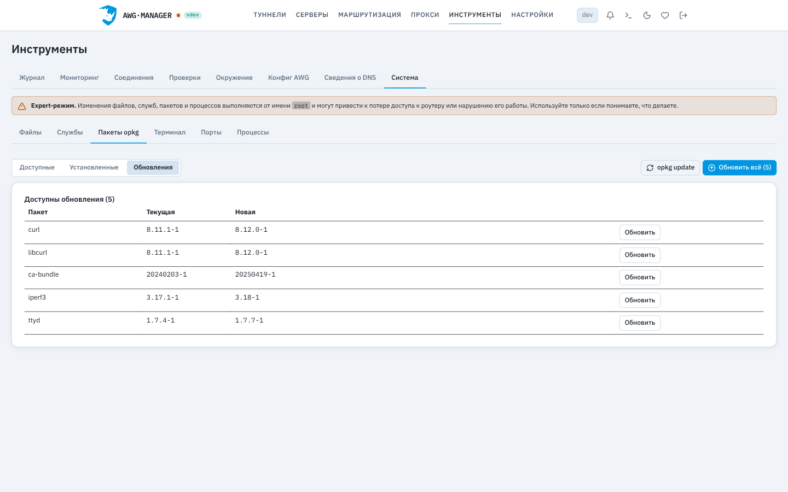This screenshot has height=492, width=788.
Task: Click Обновить всё (5) button
Action: tap(739, 168)
